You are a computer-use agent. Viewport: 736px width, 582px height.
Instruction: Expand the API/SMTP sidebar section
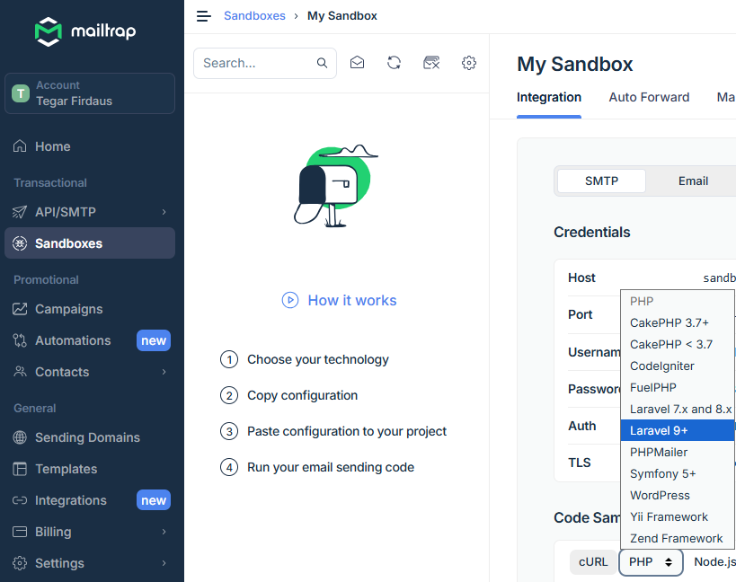[164, 212]
